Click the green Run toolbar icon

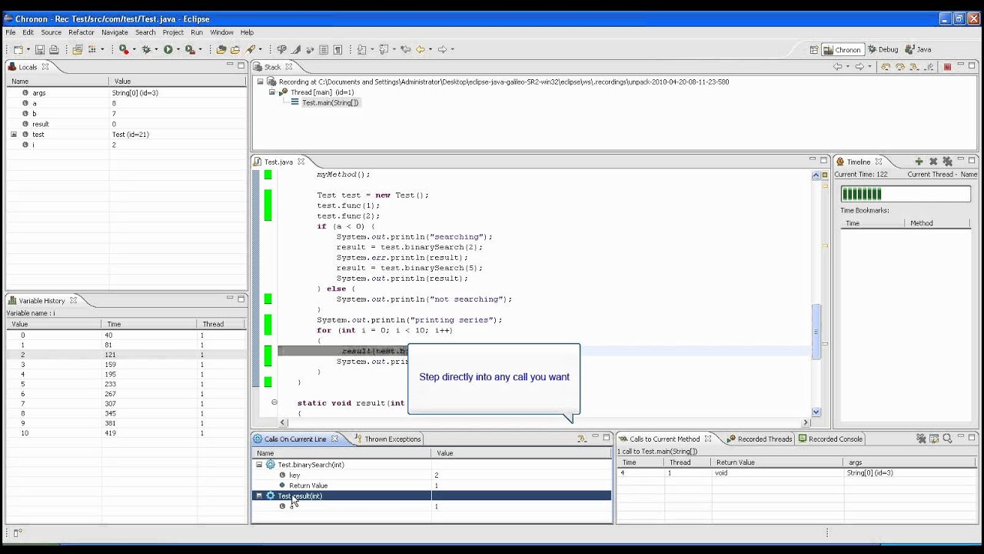[x=168, y=49]
